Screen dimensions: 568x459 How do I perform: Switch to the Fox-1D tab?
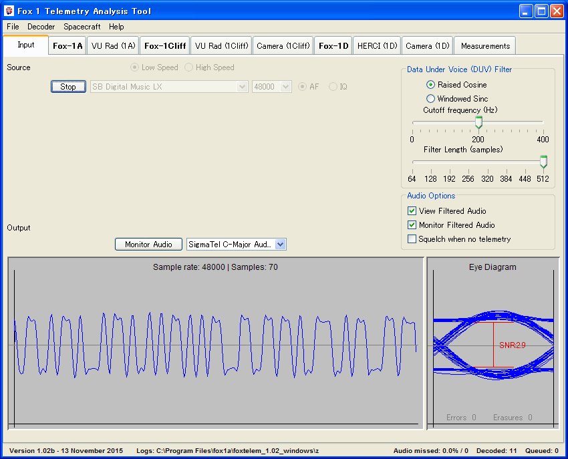pos(333,46)
